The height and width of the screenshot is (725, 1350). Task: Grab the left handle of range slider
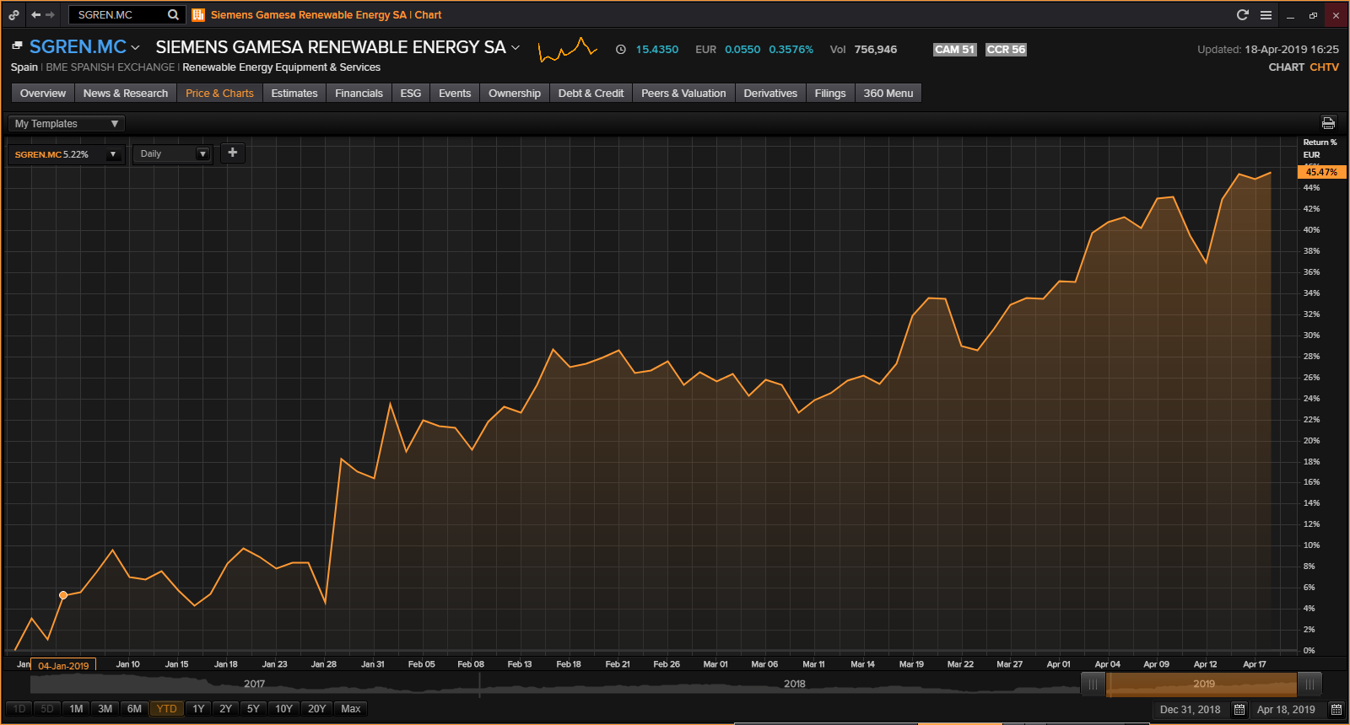1093,684
